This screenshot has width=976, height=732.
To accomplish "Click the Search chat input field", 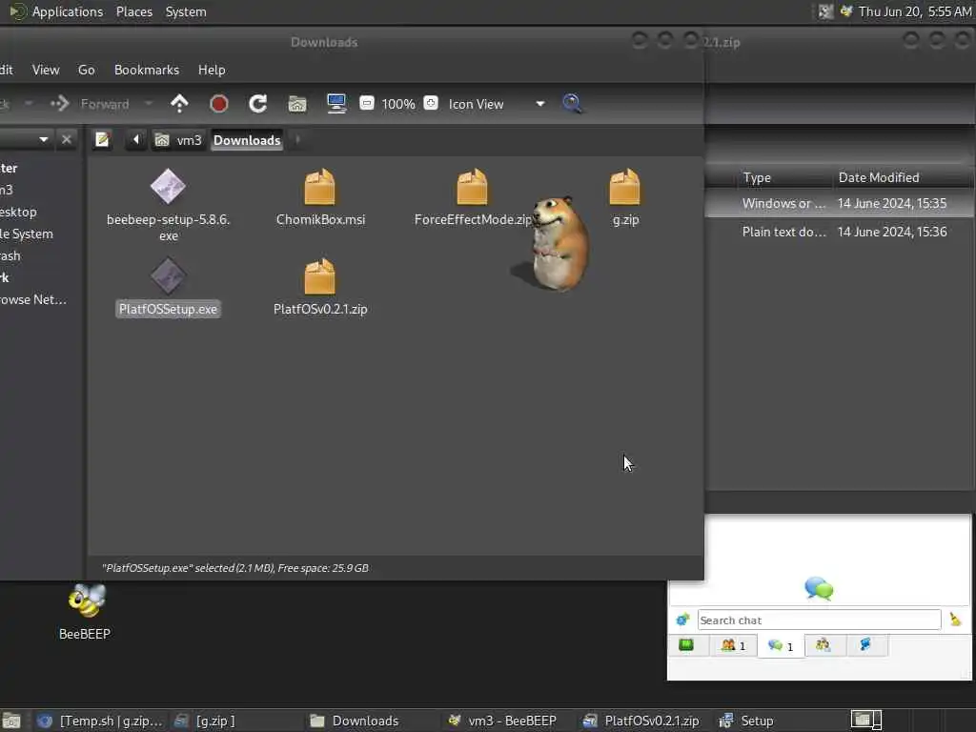I will [819, 620].
